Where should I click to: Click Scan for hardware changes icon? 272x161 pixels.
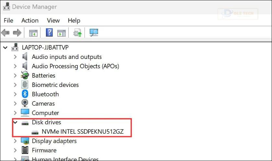click(x=94, y=33)
